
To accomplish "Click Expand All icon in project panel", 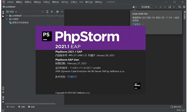I will (x=47, y=12).
